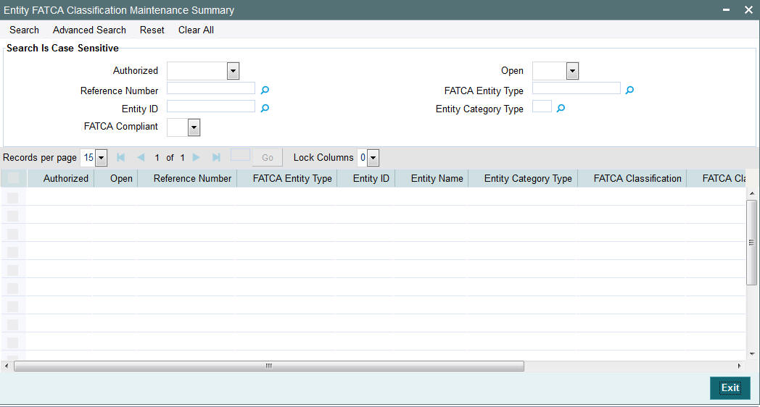Open lookup for Entity Category Type
Screen dimensions: 760x407
pyautogui.click(x=561, y=109)
